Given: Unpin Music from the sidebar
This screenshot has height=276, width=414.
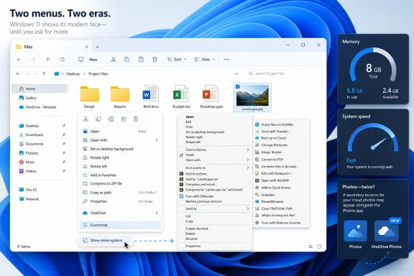Looking at the screenshot, I should [64, 162].
